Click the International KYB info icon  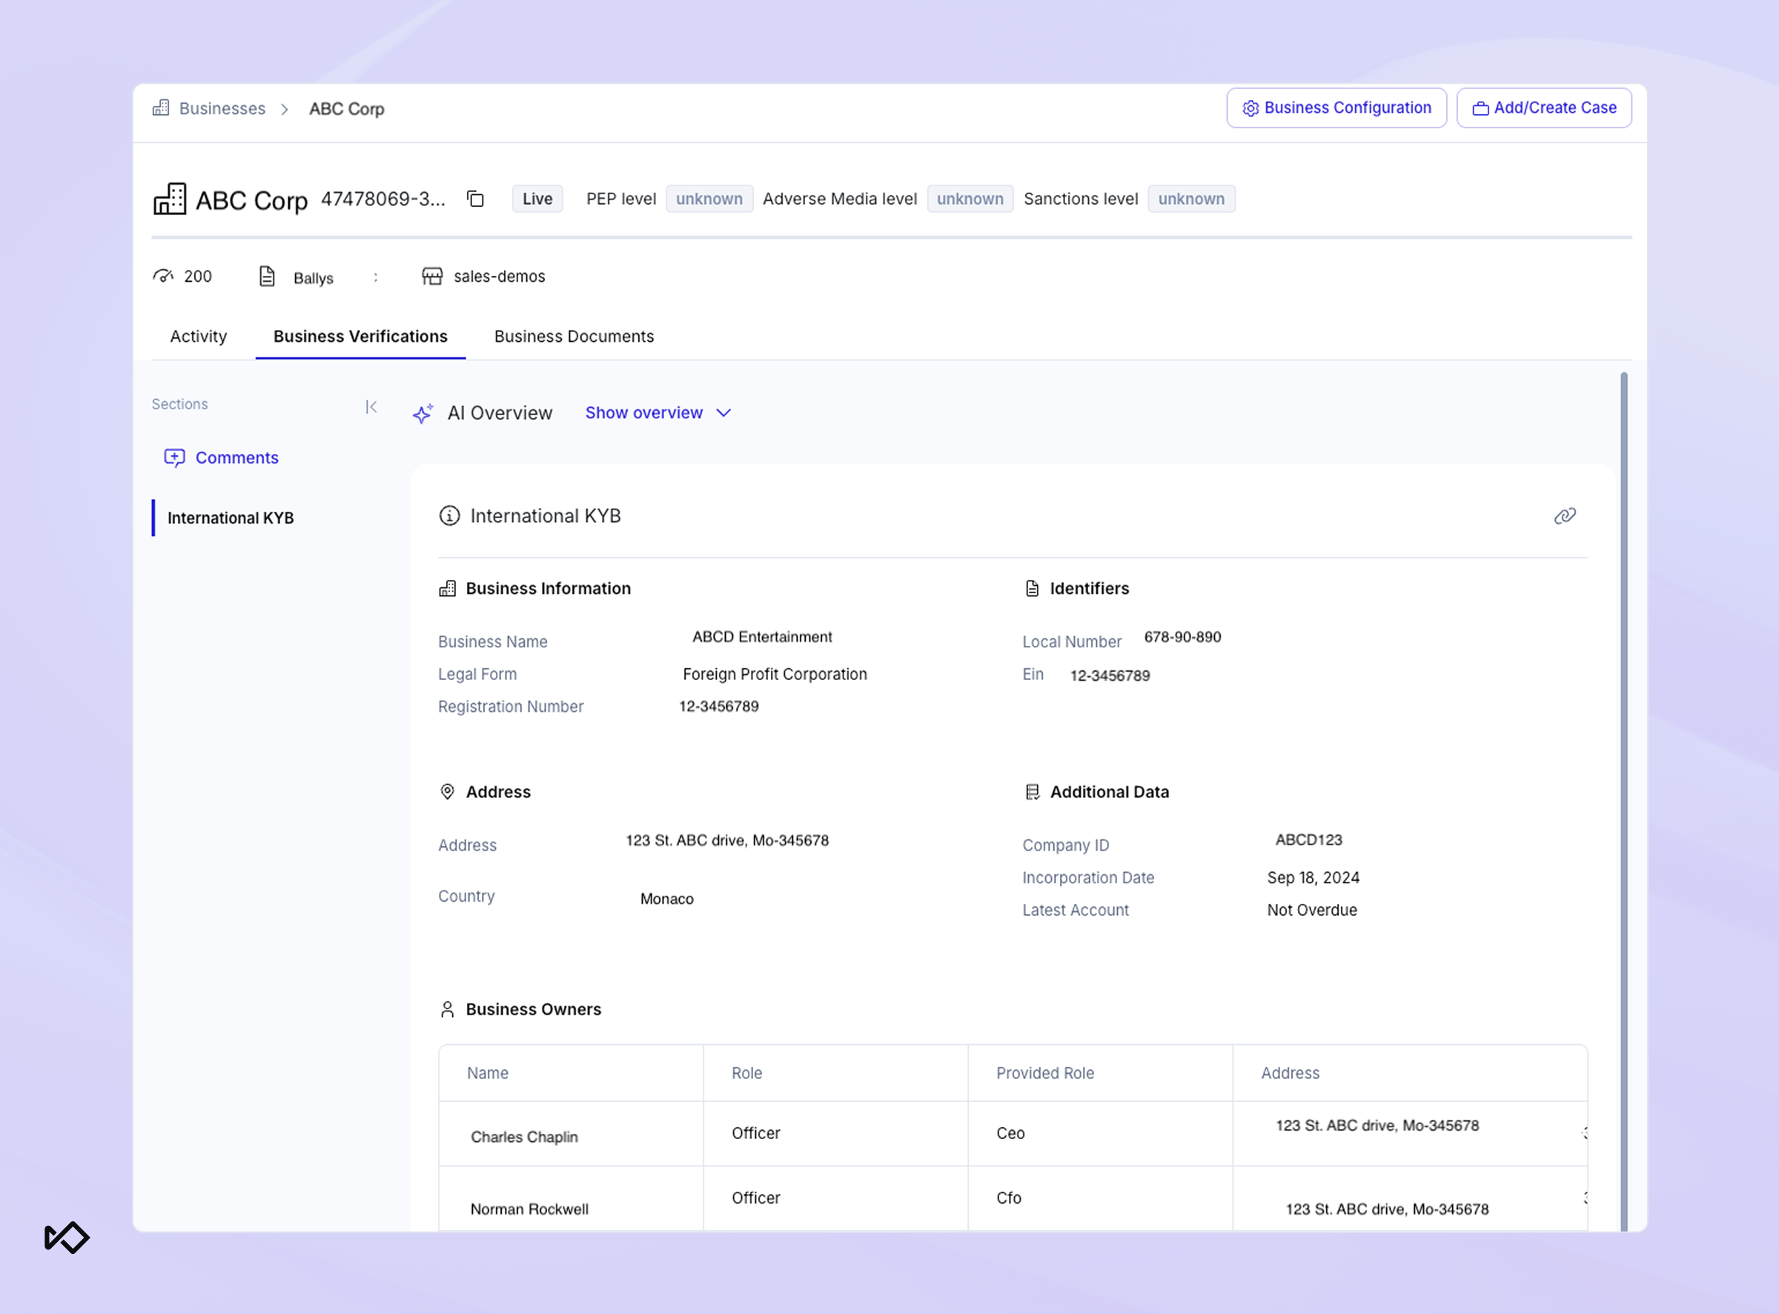449,516
